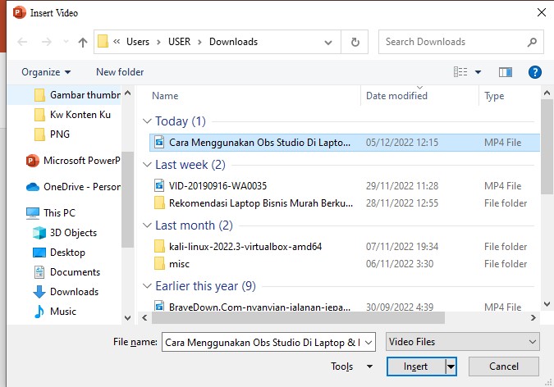Sort by Date modified column header
Screen dimensions: 554x387
pos(396,96)
